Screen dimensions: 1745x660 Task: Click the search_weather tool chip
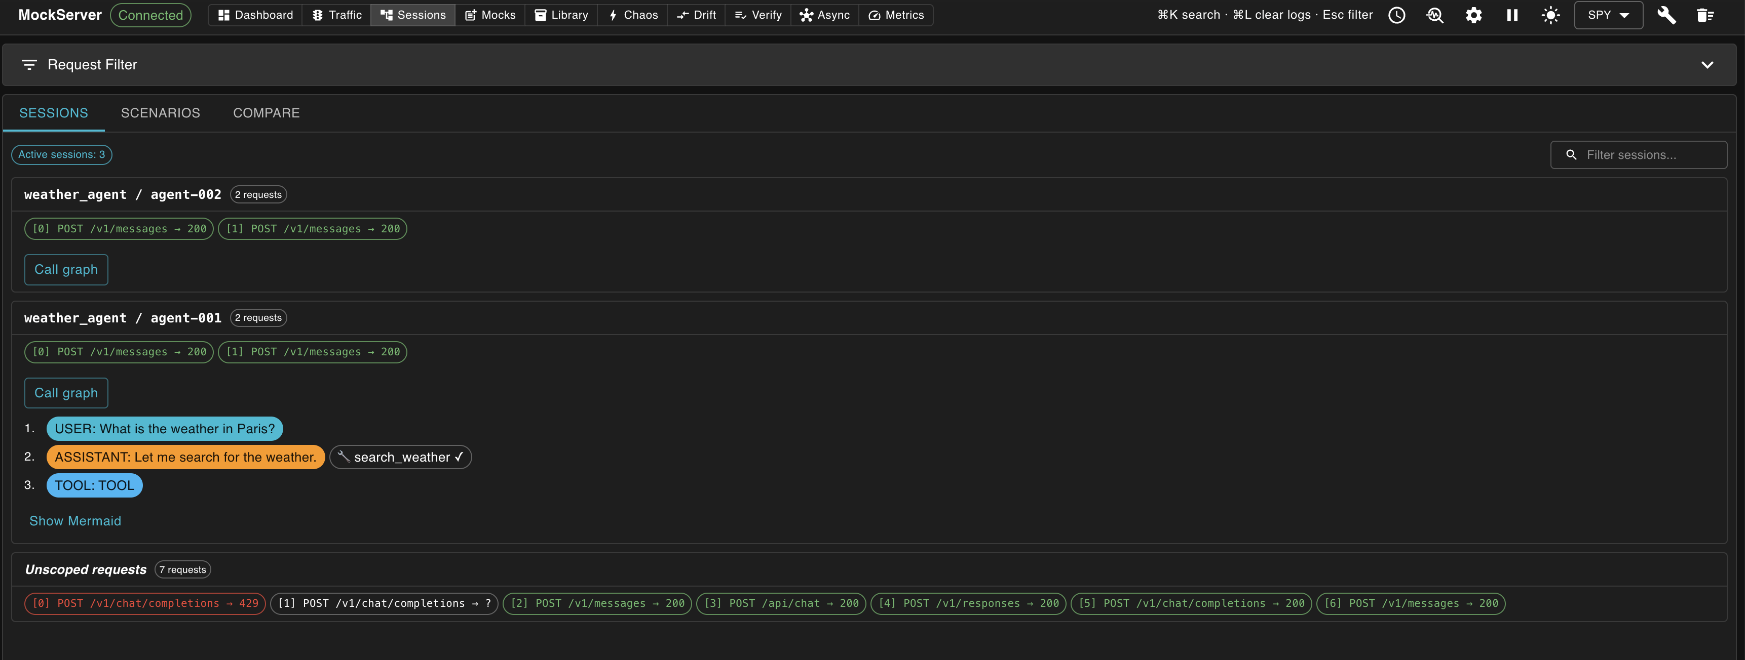400,457
